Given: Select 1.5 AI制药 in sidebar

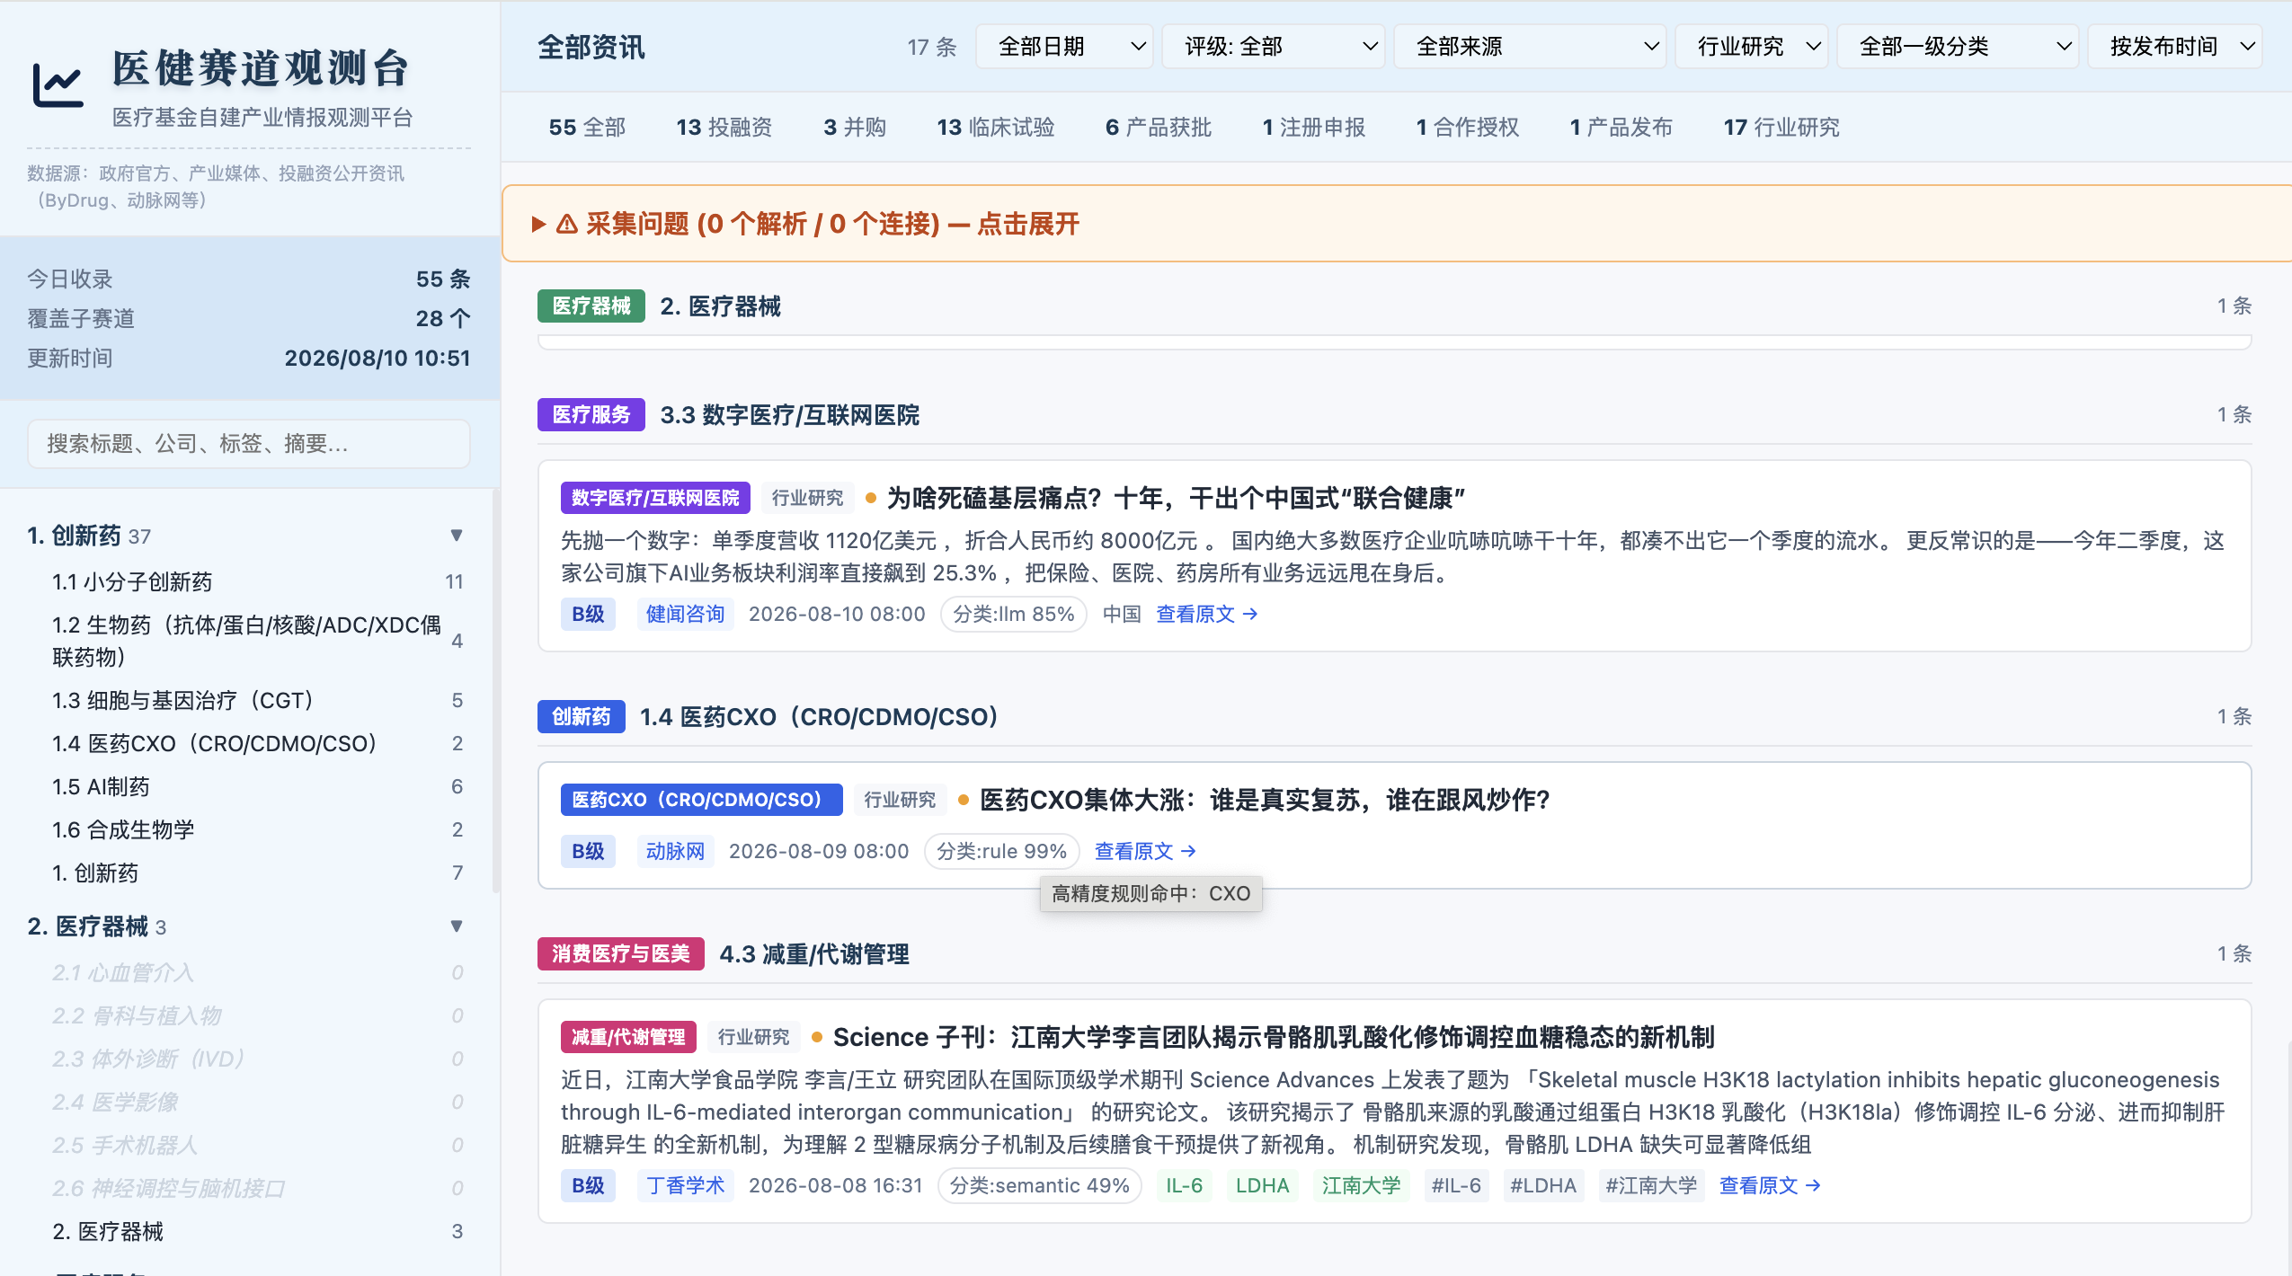Looking at the screenshot, I should click(x=258, y=787).
